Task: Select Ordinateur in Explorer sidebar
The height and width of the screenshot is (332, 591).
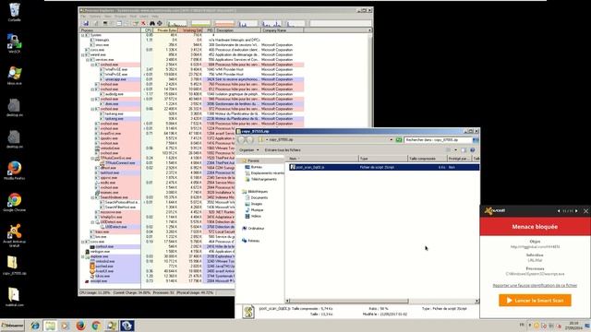Action: pyautogui.click(x=253, y=229)
